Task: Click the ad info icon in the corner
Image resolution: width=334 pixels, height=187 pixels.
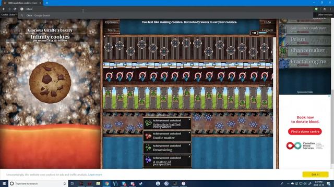Action: tap(329, 96)
